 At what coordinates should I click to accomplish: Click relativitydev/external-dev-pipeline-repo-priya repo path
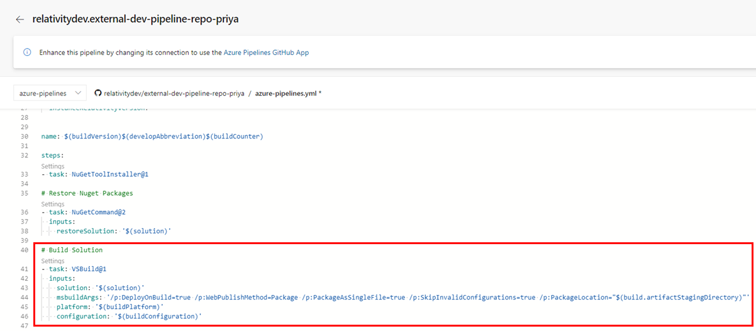pos(174,93)
